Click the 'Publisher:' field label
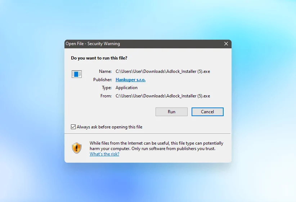 (103, 80)
